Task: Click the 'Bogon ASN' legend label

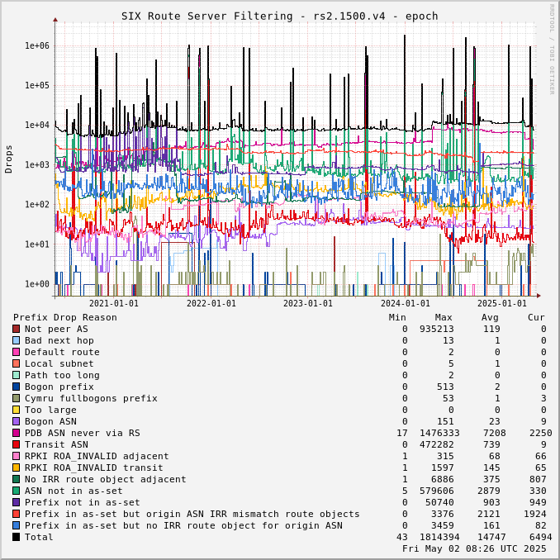Action: pyautogui.click(x=50, y=421)
